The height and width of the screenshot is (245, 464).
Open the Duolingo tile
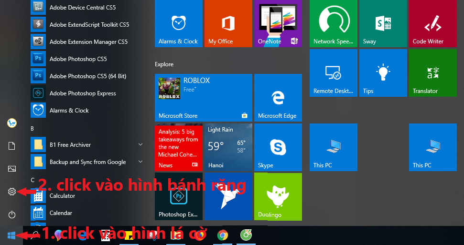click(x=278, y=196)
